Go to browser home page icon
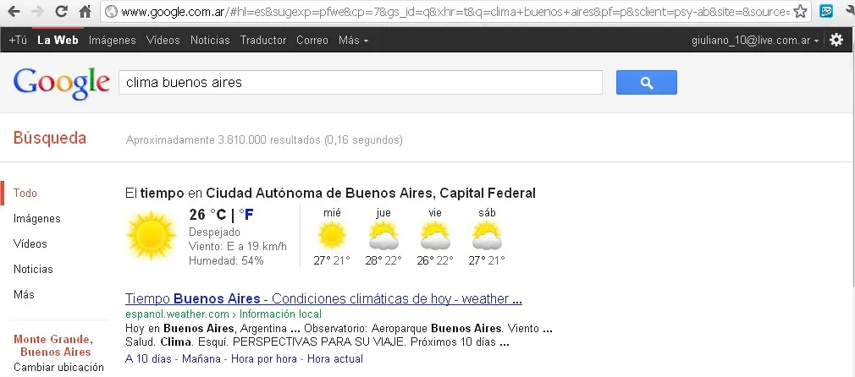This screenshot has width=855, height=377. click(85, 11)
